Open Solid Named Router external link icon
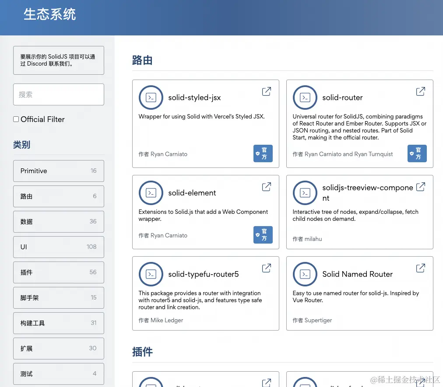The height and width of the screenshot is (387, 443). (420, 268)
